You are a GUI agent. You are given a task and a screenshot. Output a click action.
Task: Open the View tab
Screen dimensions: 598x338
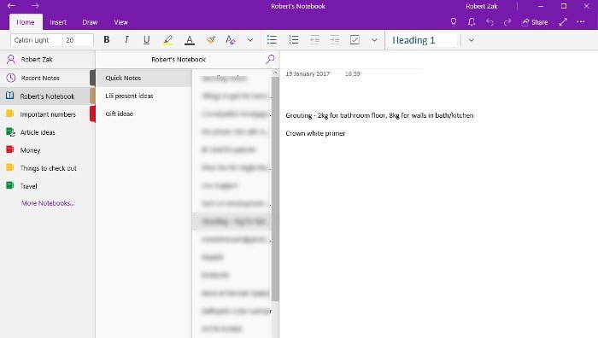(x=121, y=22)
